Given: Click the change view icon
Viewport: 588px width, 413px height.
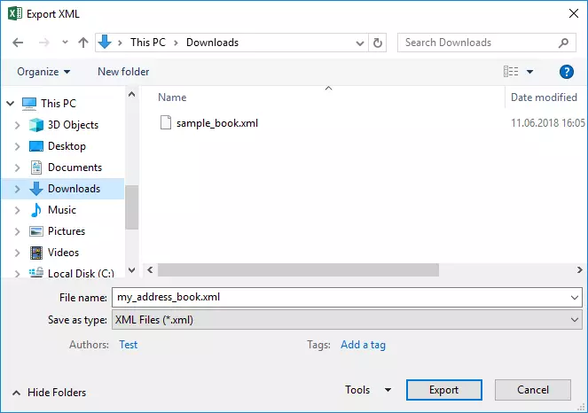Looking at the screenshot, I should pyautogui.click(x=511, y=72).
